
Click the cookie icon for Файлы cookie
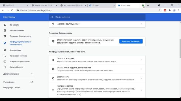[53, 69]
